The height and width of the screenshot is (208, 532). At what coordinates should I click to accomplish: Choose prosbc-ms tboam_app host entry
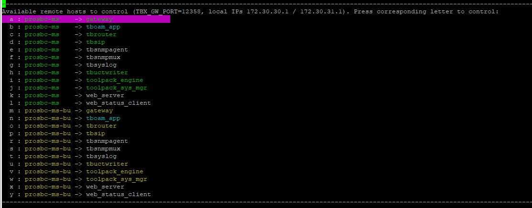tap(65, 27)
